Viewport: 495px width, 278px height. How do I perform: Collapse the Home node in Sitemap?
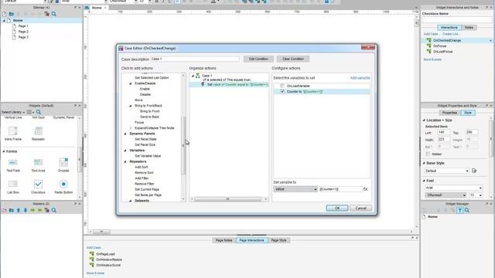tap(4, 21)
